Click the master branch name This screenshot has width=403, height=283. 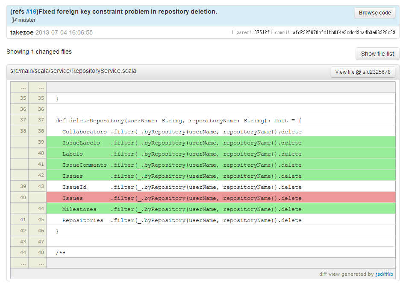pos(27,20)
